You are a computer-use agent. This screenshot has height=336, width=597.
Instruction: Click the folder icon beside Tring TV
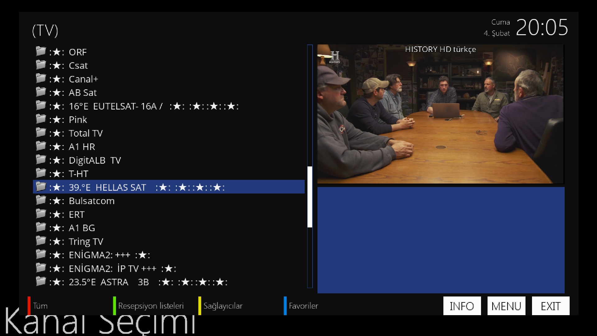tap(41, 240)
